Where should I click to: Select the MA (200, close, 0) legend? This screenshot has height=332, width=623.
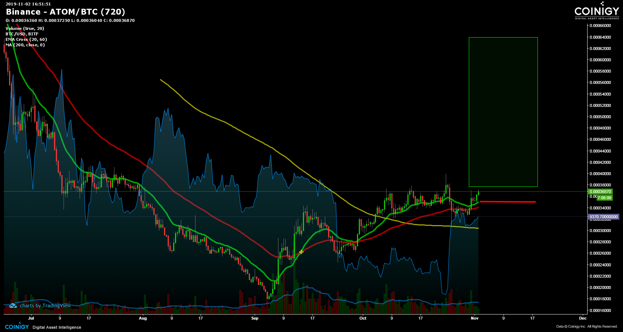point(25,45)
